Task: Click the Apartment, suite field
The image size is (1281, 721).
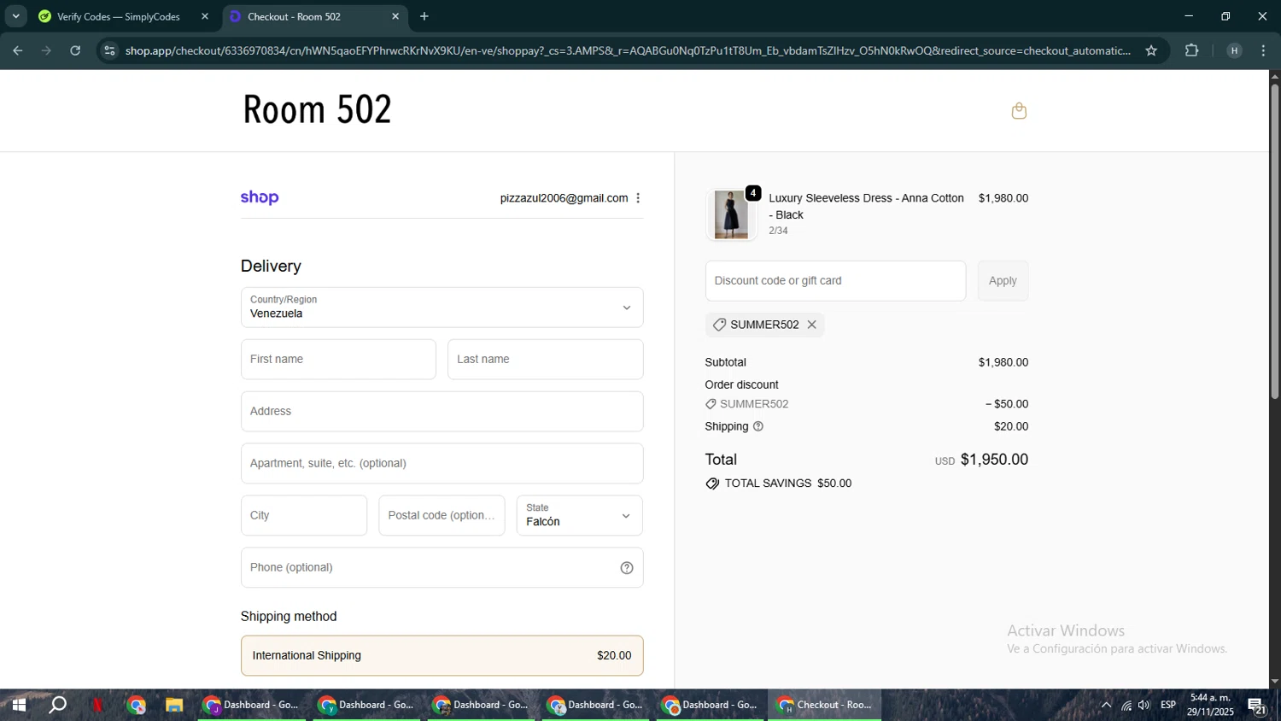Action: 442,464
